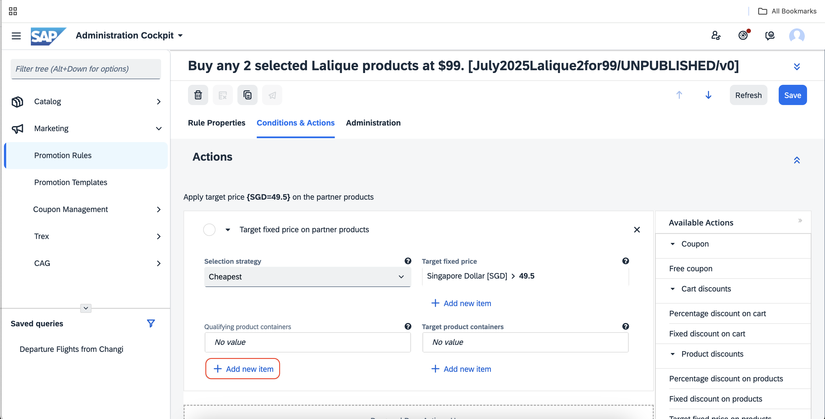Select the Target fixed price action radio

point(209,229)
